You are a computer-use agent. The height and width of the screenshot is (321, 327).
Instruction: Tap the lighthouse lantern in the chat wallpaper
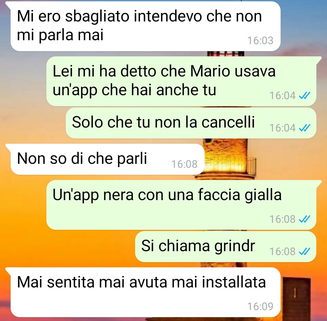tap(226, 158)
